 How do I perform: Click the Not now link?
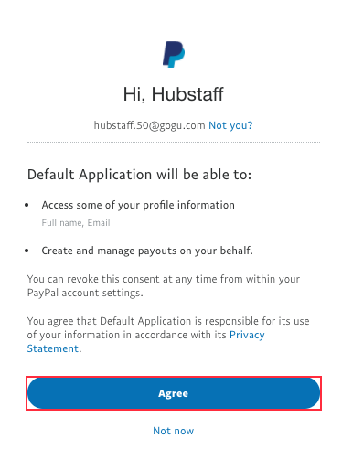click(174, 431)
